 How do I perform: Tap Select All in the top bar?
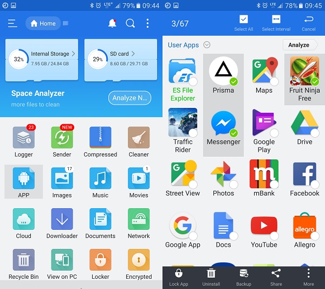click(244, 23)
